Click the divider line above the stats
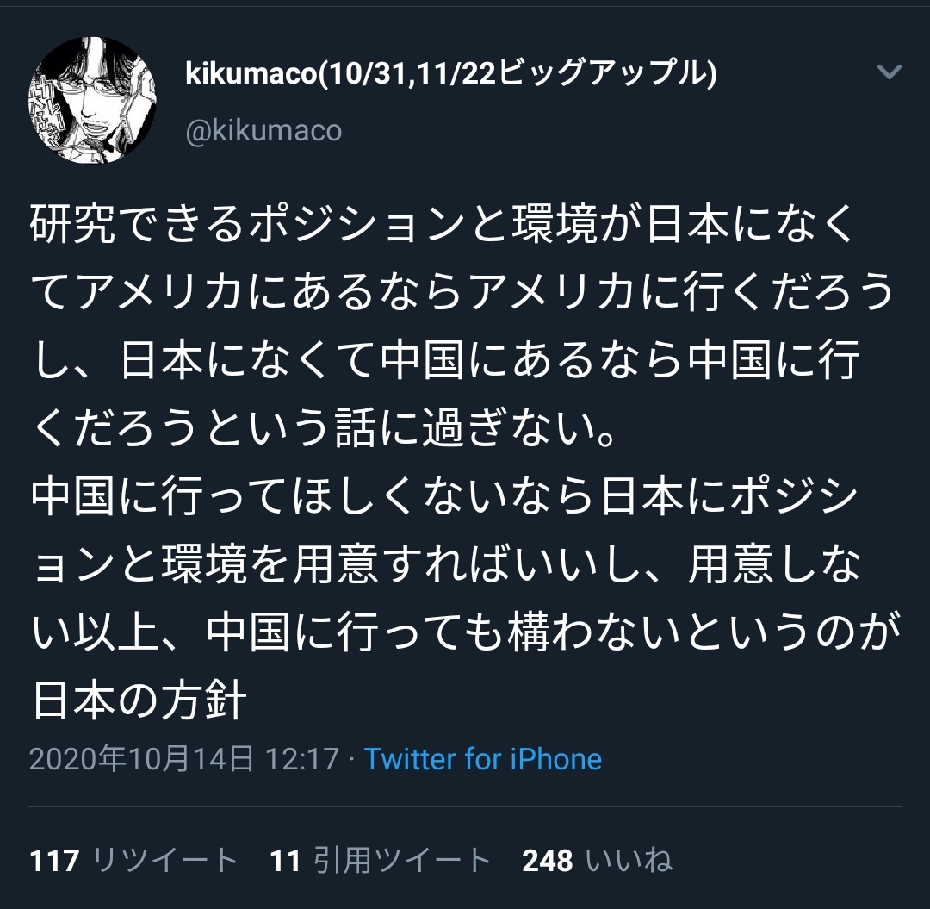This screenshot has height=909, width=930. click(x=465, y=806)
